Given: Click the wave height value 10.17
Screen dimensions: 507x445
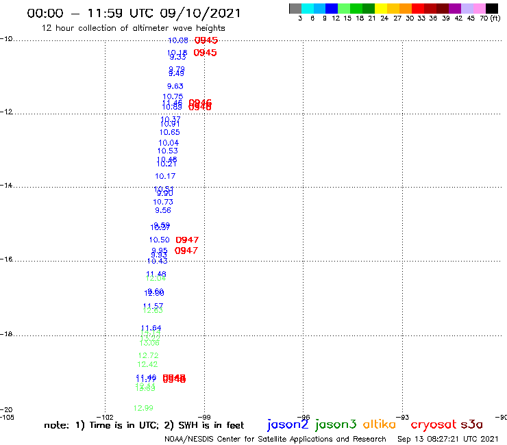Looking at the screenshot, I should click(165, 176).
